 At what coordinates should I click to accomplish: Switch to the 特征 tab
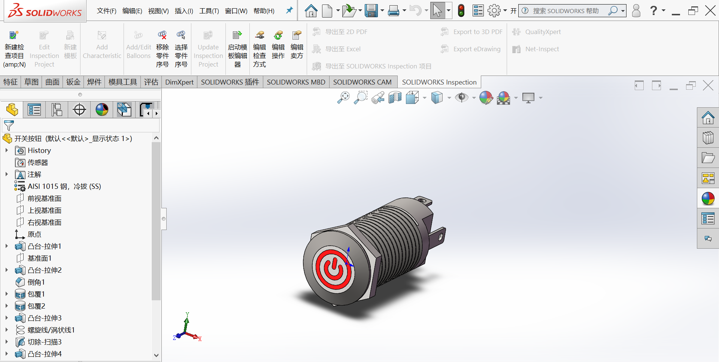click(10, 82)
